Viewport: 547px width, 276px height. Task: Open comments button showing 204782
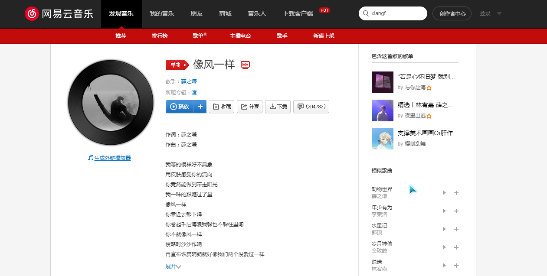coord(311,107)
